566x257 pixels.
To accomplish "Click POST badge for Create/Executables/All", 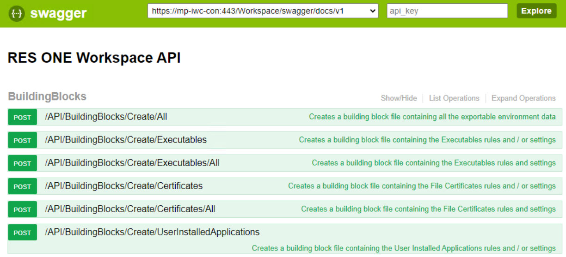I will 22,163.
